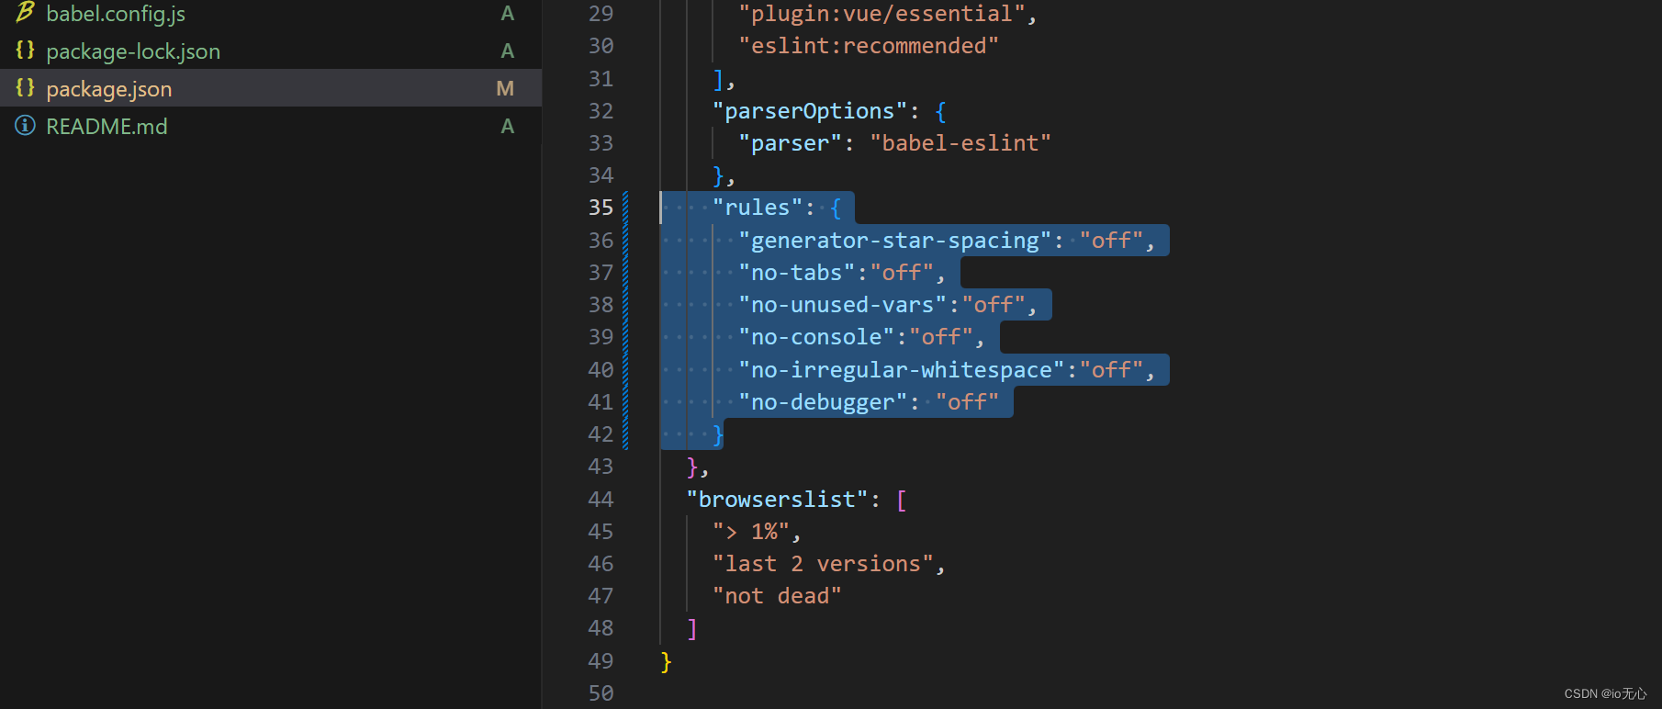Click the "no-debugger" rule key
Viewport: 1662px width, 709px height.
(x=823, y=402)
